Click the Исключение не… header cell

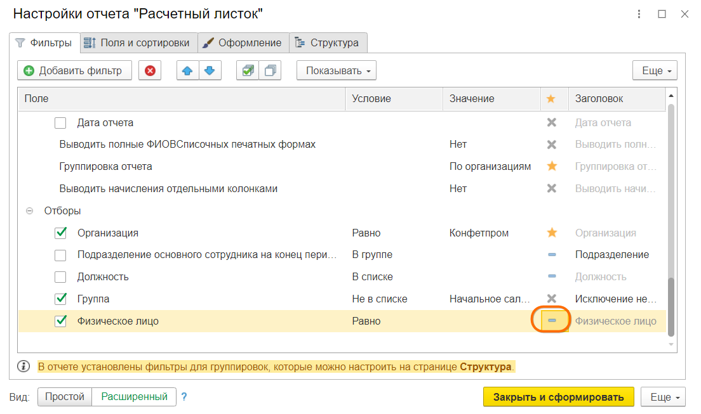[617, 299]
